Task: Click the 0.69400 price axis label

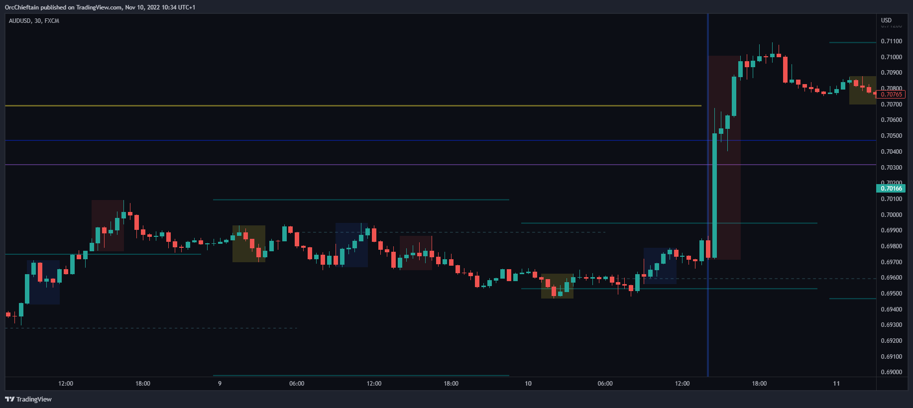Action: pyautogui.click(x=891, y=309)
